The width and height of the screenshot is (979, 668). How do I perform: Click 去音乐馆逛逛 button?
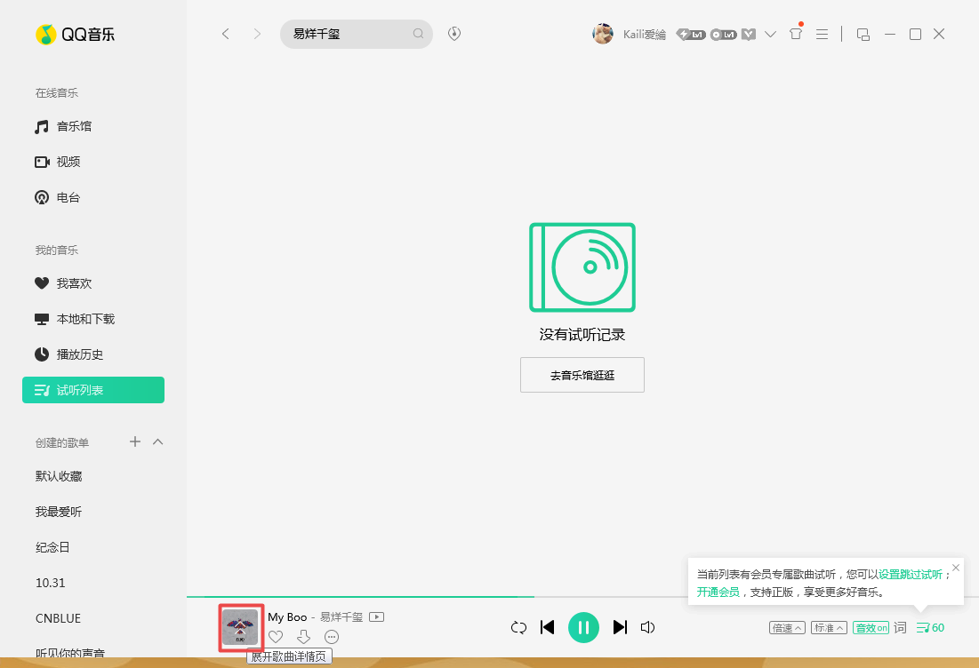point(582,375)
